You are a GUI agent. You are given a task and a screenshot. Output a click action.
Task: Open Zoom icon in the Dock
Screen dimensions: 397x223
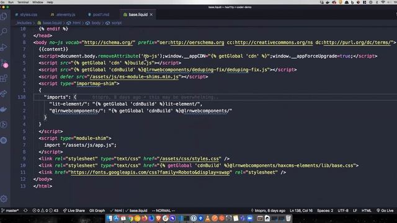250,219
